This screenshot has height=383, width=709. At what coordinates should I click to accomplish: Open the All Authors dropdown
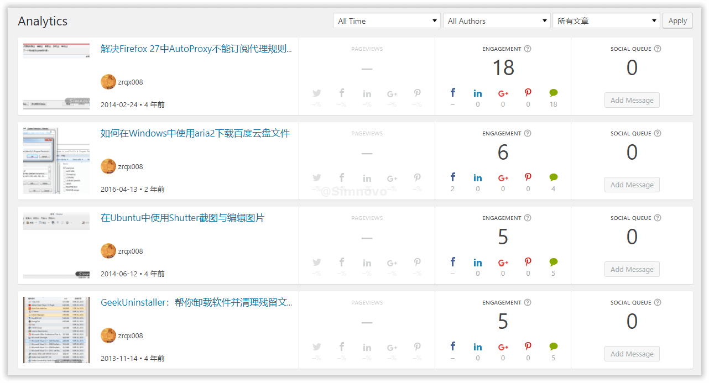coord(496,20)
